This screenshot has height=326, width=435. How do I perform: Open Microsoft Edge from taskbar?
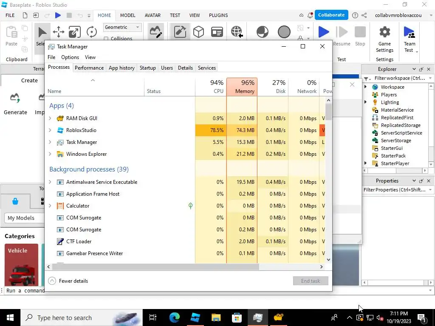pyautogui.click(x=175, y=318)
